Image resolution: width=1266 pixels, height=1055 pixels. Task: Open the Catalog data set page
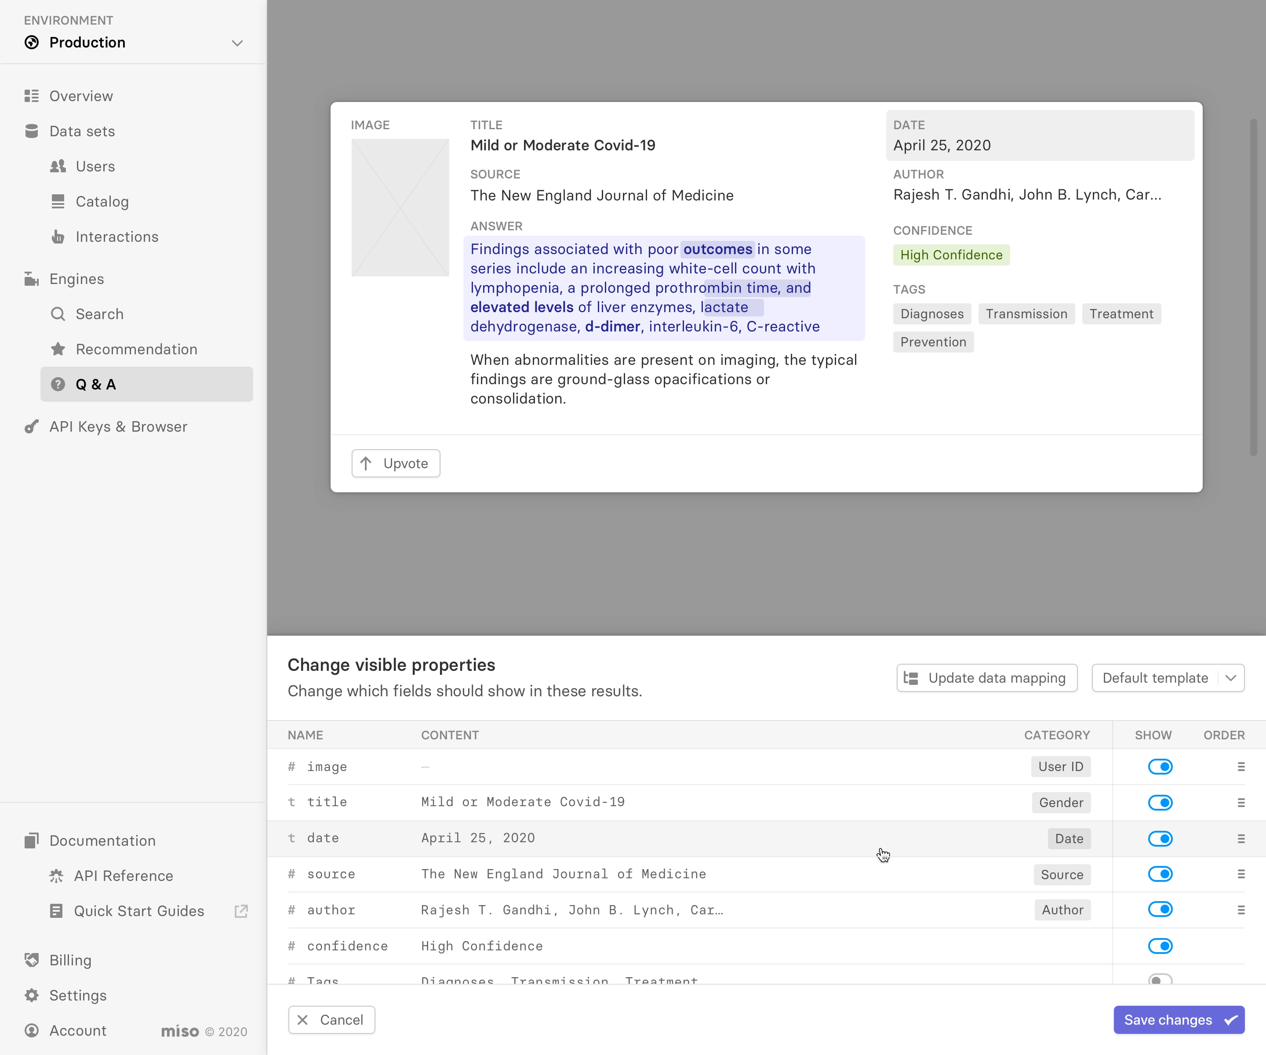[102, 202]
